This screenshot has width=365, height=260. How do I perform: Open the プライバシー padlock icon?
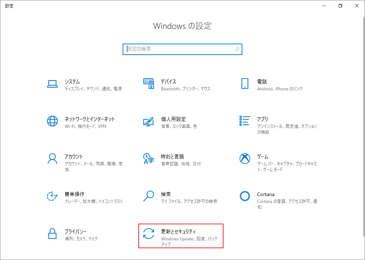[x=52, y=234]
